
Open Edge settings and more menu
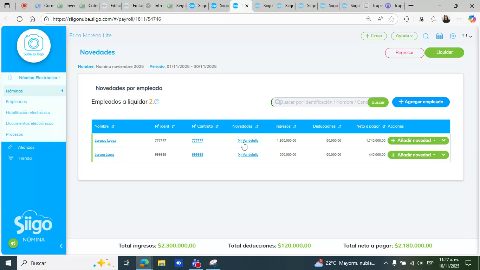459,19
